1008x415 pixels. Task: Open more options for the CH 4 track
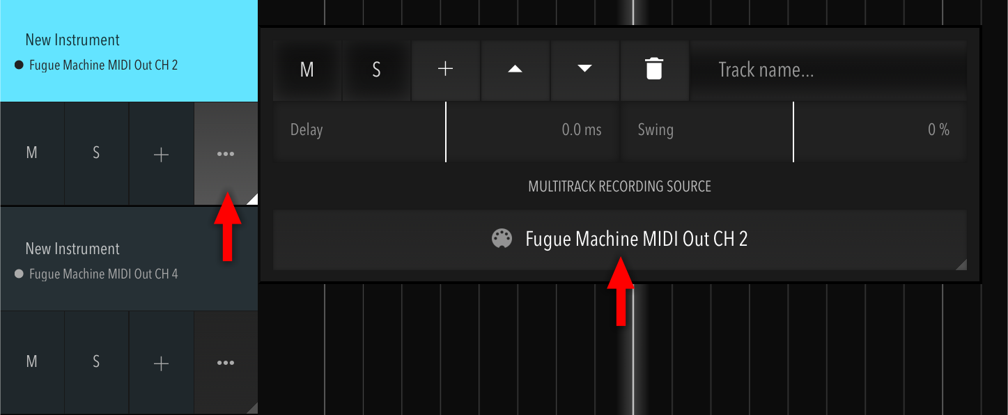[x=226, y=362]
